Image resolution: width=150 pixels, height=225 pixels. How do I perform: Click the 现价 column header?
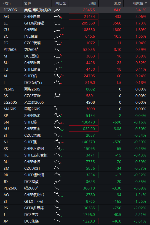[93, 3]
